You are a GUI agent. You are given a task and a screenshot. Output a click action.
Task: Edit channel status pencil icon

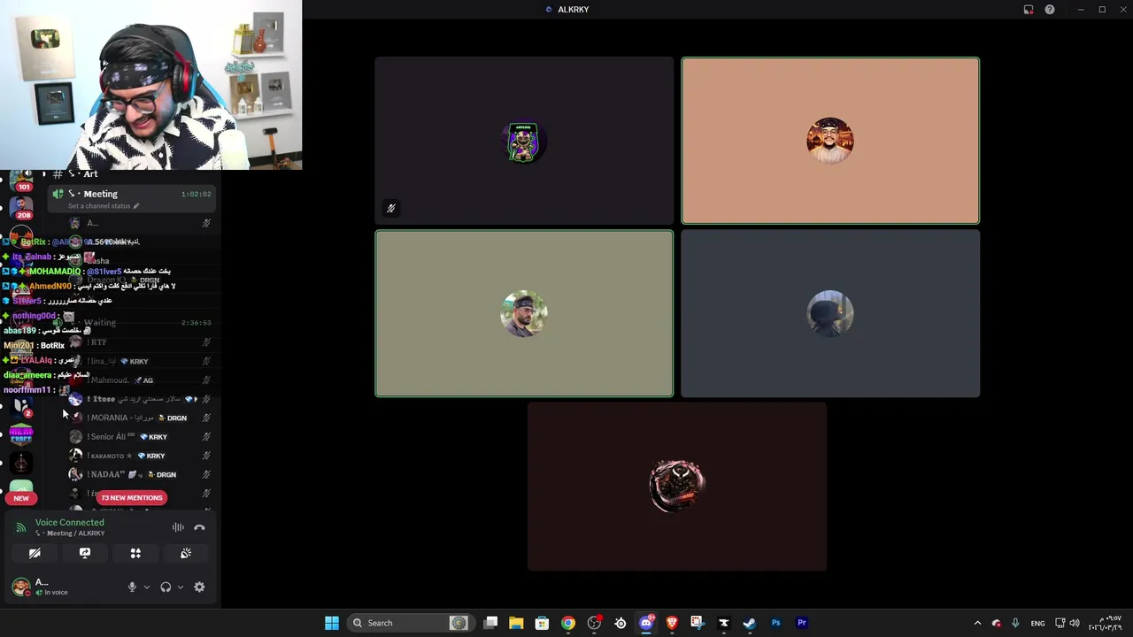point(136,206)
